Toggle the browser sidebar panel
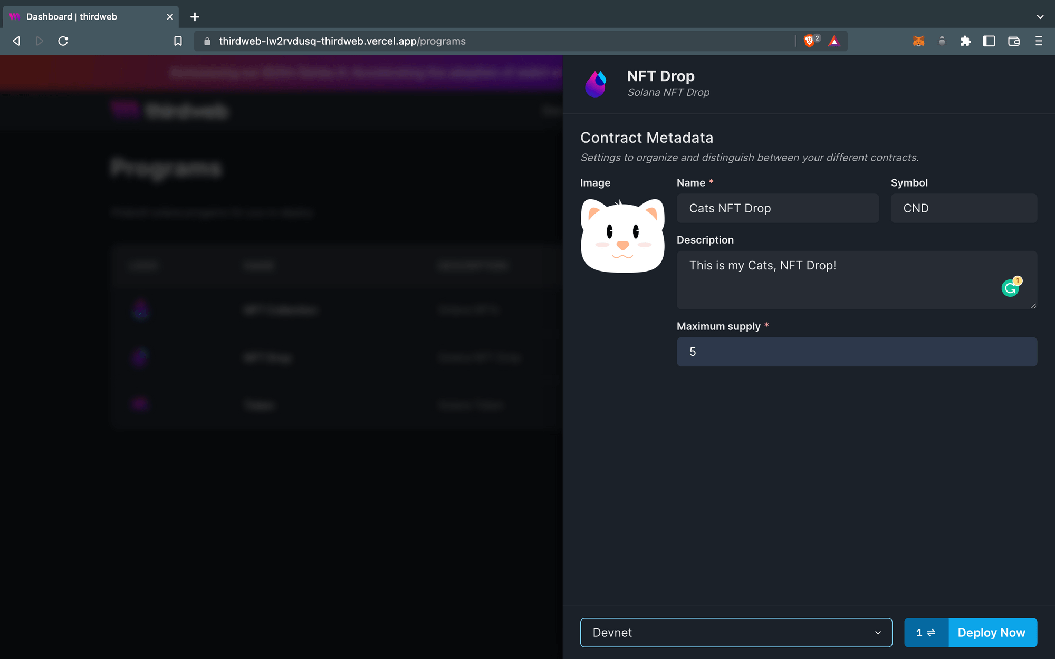Viewport: 1055px width, 659px height. point(989,41)
